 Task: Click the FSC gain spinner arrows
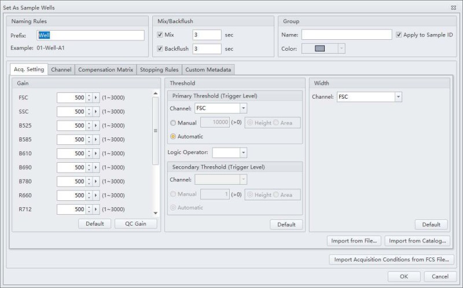[89, 98]
